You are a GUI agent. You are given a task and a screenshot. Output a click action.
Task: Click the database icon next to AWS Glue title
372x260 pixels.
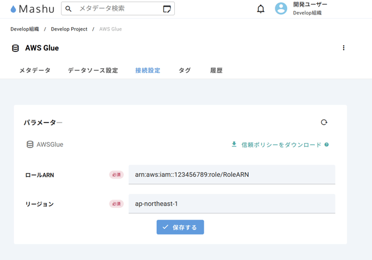point(16,48)
